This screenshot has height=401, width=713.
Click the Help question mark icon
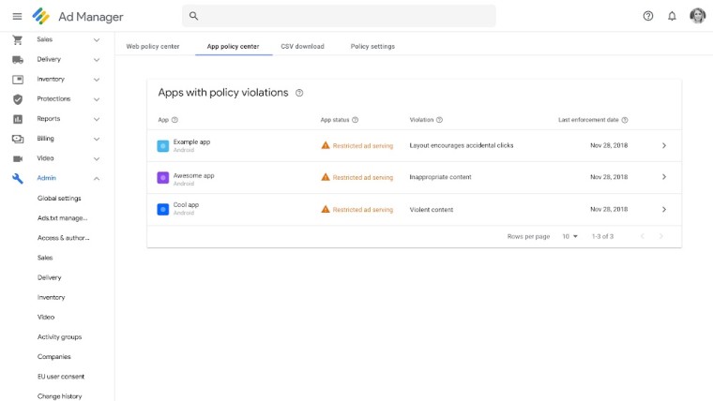(x=648, y=16)
